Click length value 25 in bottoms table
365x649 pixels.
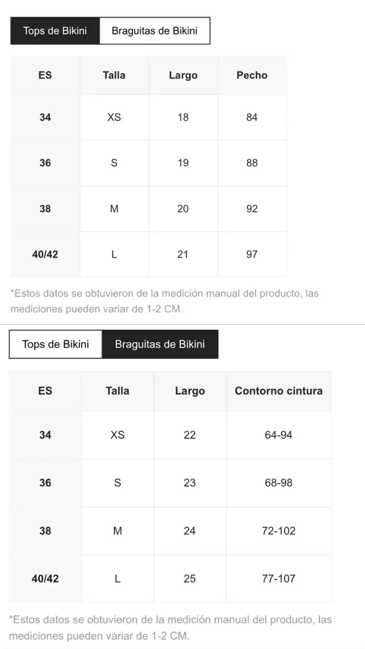pos(190,579)
